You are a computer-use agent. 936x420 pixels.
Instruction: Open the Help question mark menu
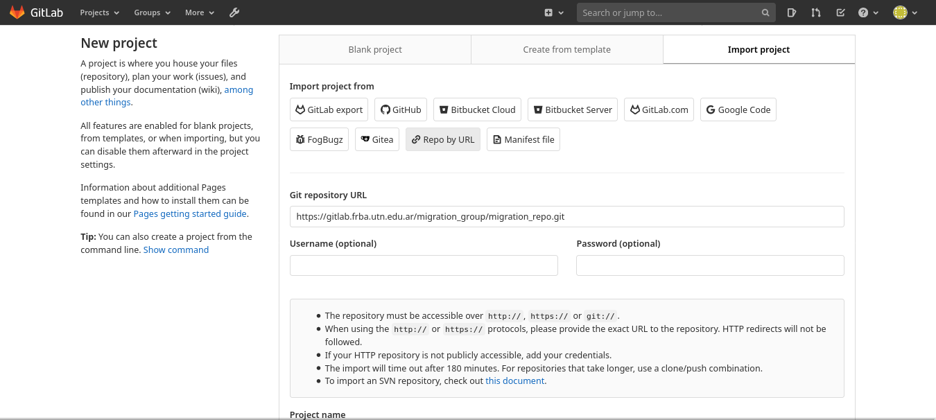[x=868, y=12]
